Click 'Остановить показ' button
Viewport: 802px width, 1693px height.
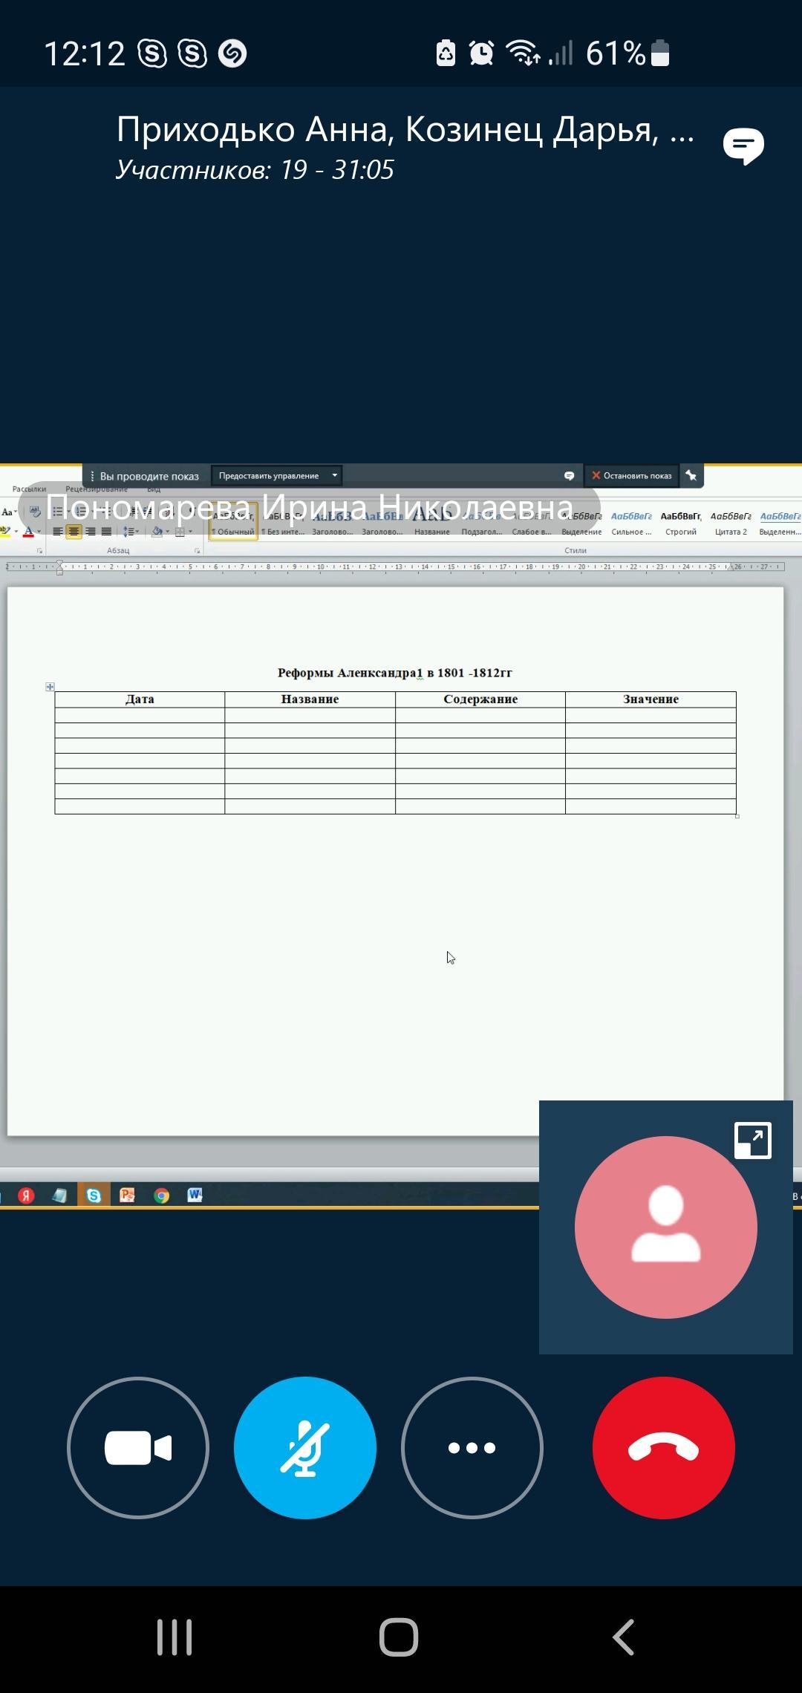point(631,476)
